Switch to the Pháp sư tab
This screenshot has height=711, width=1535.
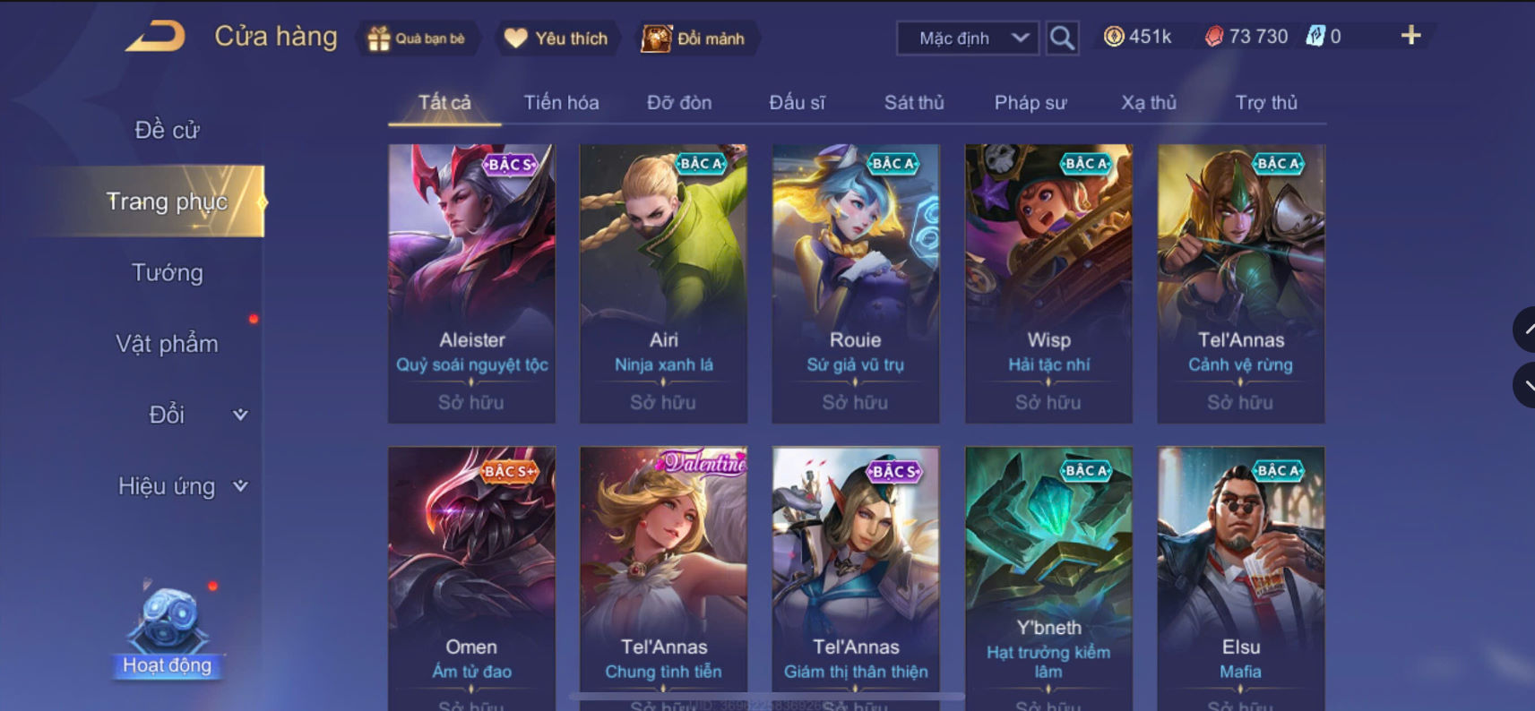pyautogui.click(x=1031, y=102)
